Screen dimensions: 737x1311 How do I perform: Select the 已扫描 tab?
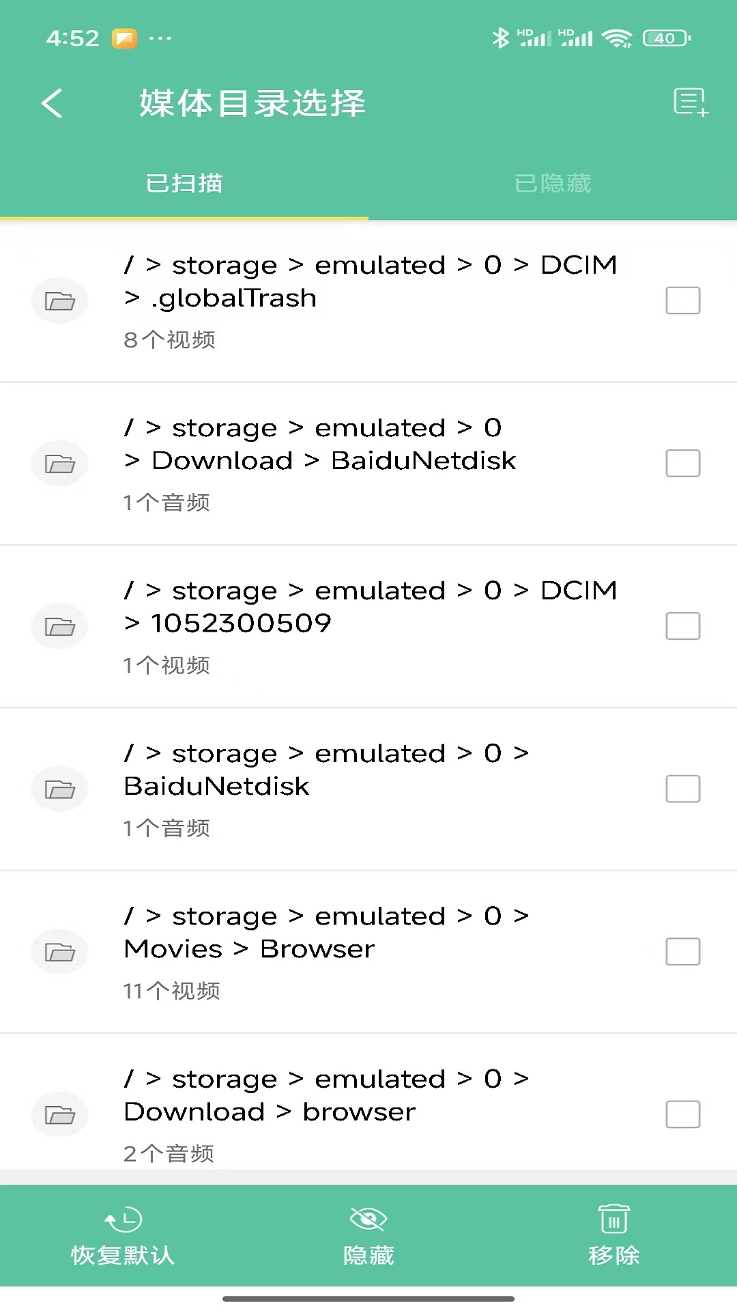[x=184, y=183]
